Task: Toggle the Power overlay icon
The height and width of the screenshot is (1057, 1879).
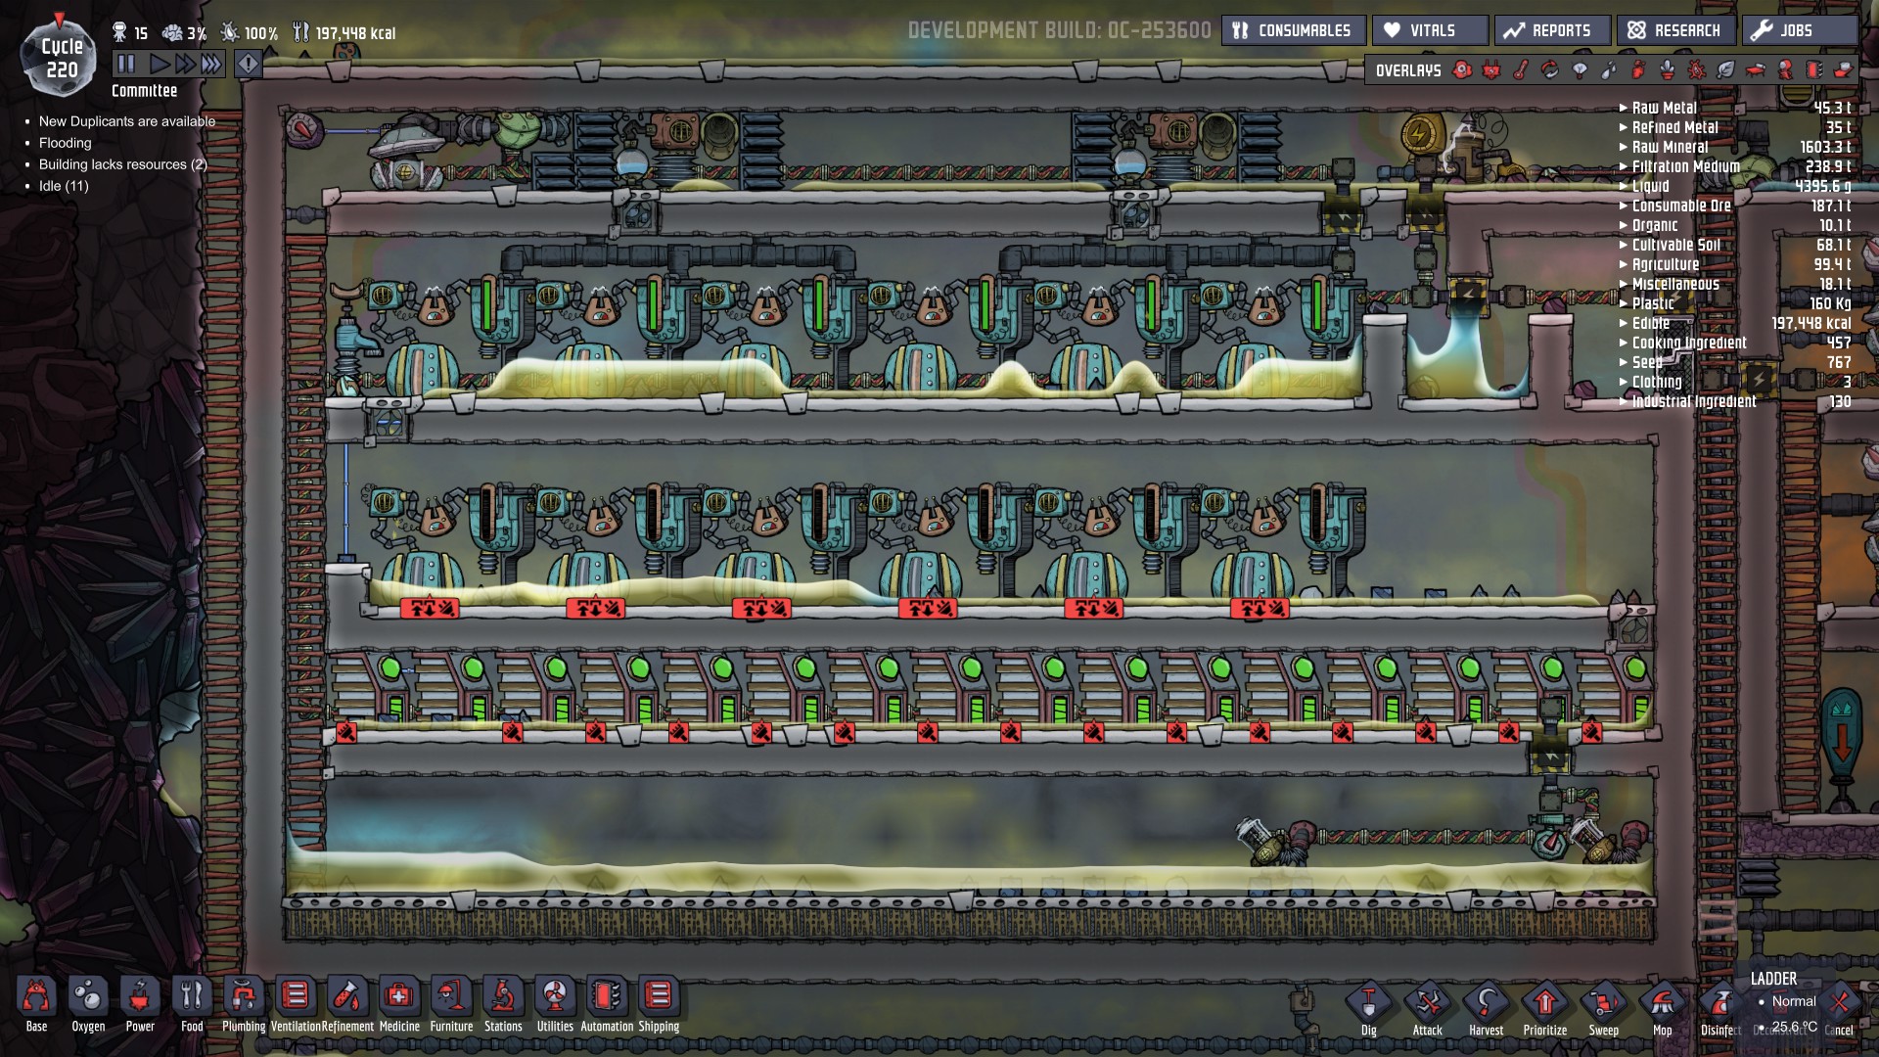Action: coord(1491,69)
